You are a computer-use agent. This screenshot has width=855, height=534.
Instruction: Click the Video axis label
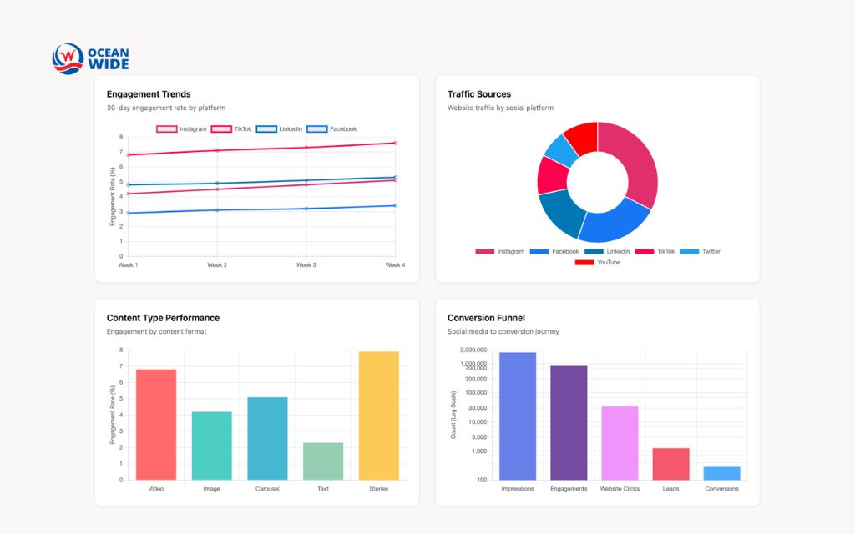156,489
